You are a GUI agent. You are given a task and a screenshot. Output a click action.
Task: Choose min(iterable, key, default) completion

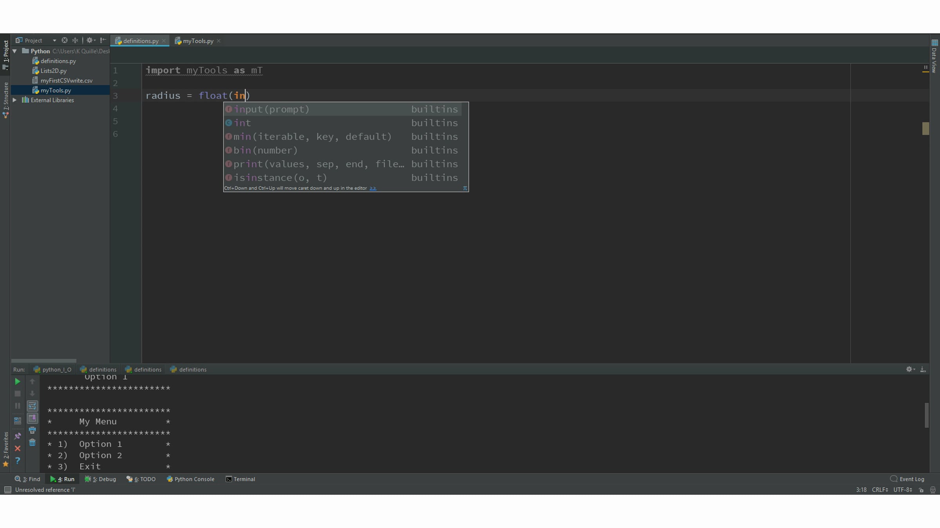343,136
